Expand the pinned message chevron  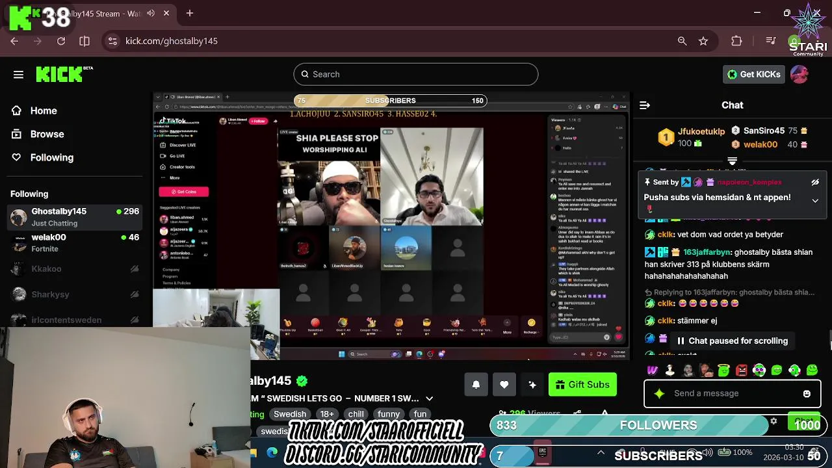815,201
